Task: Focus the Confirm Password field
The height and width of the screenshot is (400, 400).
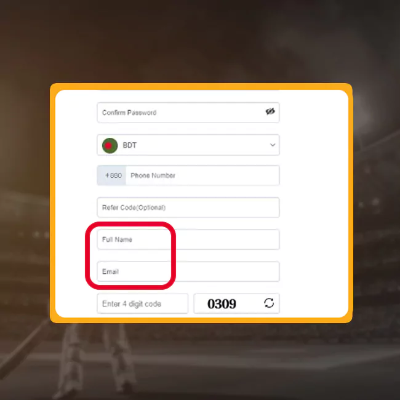Action: click(188, 113)
